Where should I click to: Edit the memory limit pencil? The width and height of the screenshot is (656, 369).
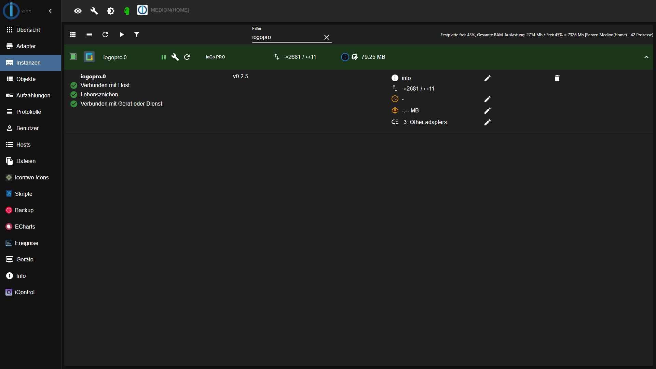pos(488,111)
